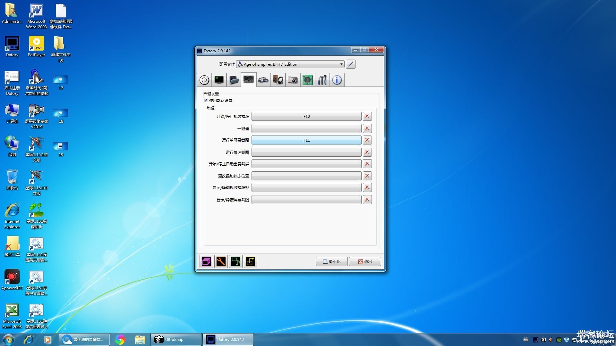
Task: Click the orange wrench icon button
Action: point(221,261)
